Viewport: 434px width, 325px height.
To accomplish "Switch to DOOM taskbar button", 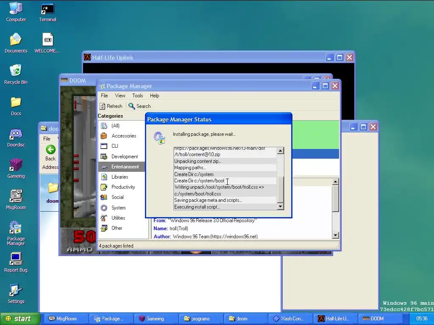I will coord(381,319).
